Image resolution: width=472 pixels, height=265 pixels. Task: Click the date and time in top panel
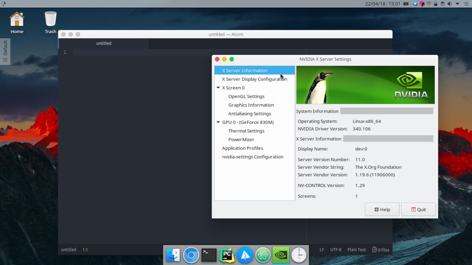click(x=382, y=4)
